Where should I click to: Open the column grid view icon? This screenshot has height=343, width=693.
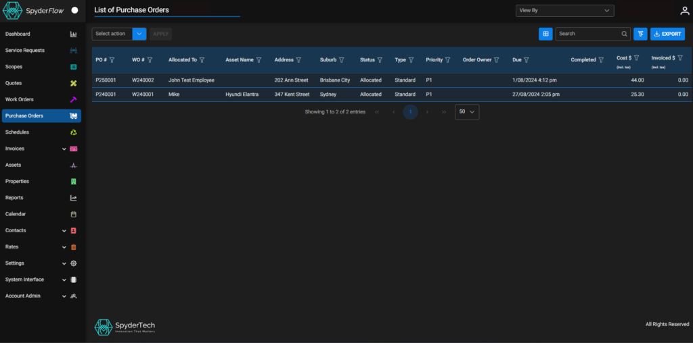click(x=545, y=34)
